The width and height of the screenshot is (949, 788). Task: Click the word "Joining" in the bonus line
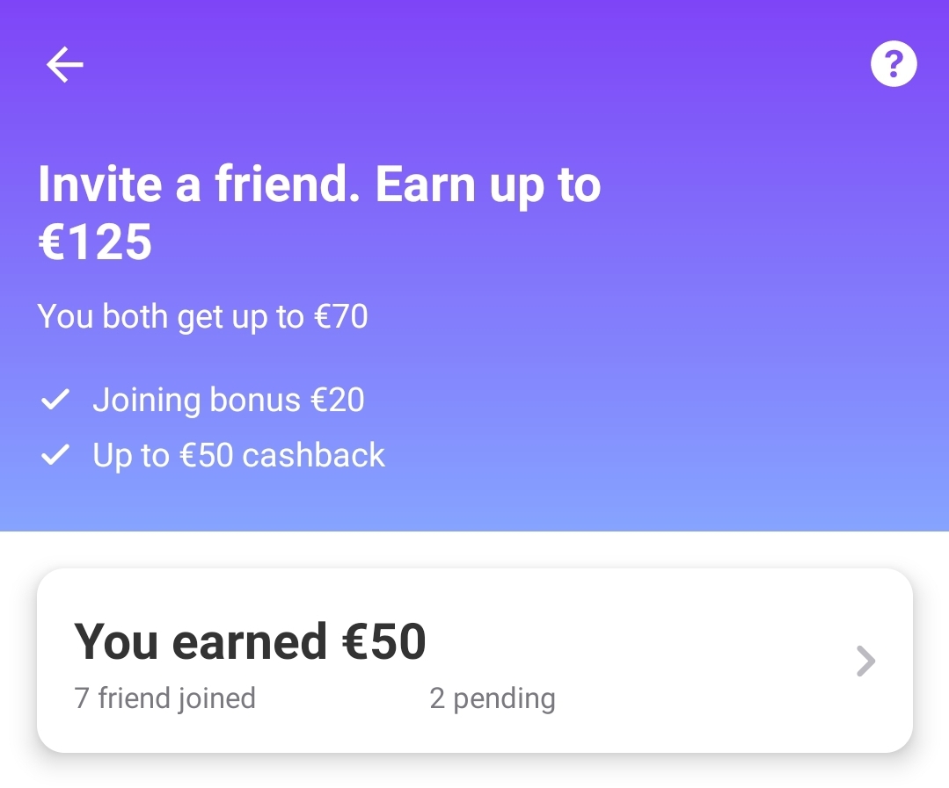146,401
